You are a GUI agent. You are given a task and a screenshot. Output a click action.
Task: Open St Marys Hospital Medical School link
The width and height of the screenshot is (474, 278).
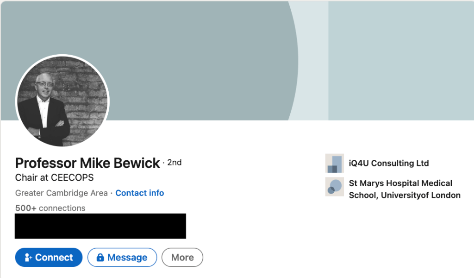[x=404, y=189]
